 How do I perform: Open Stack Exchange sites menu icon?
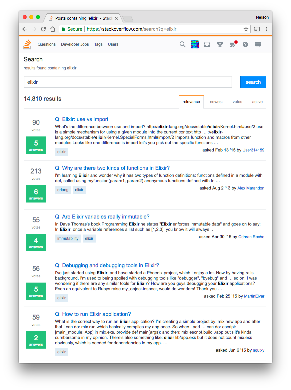tap(258, 44)
